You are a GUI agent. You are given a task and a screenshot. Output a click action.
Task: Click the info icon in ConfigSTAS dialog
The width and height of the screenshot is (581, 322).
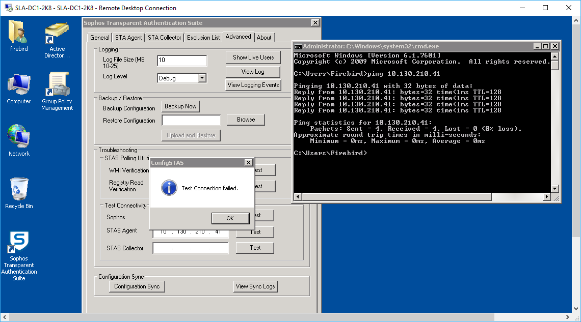169,188
